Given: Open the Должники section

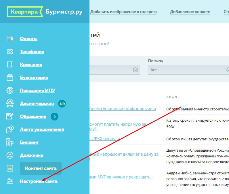Looking at the screenshot, I should pyautogui.click(x=32, y=155).
